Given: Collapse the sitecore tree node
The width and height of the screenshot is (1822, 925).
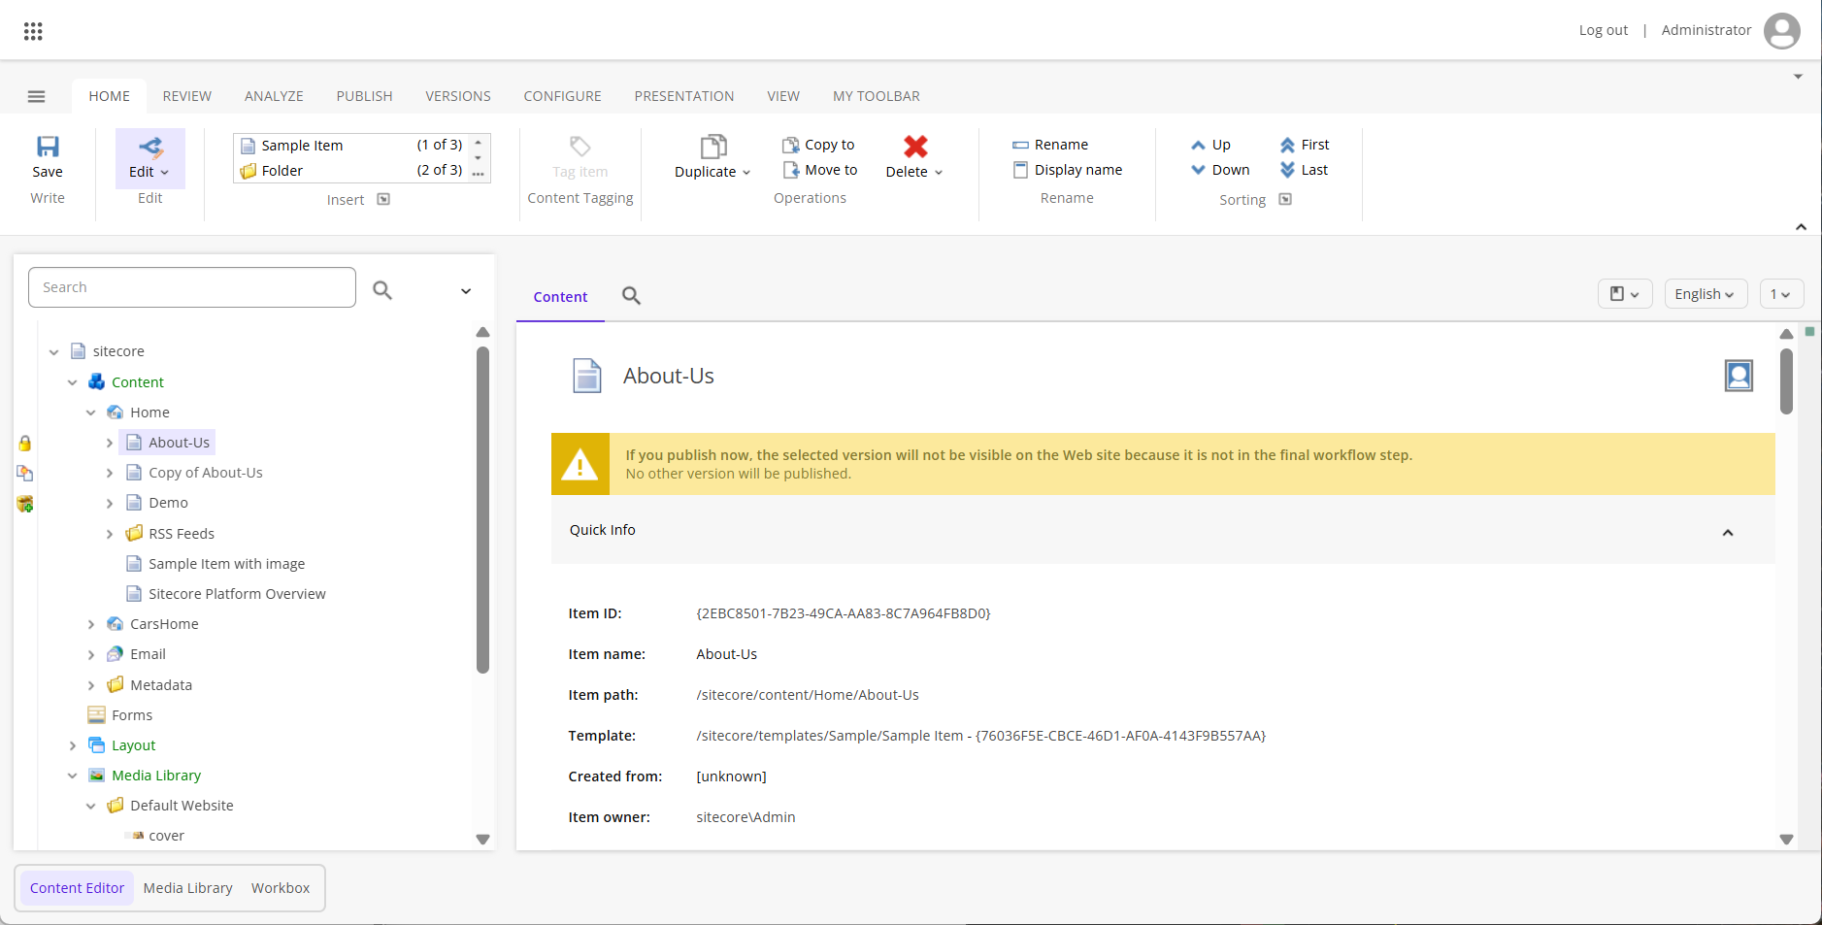Looking at the screenshot, I should pos(54,352).
